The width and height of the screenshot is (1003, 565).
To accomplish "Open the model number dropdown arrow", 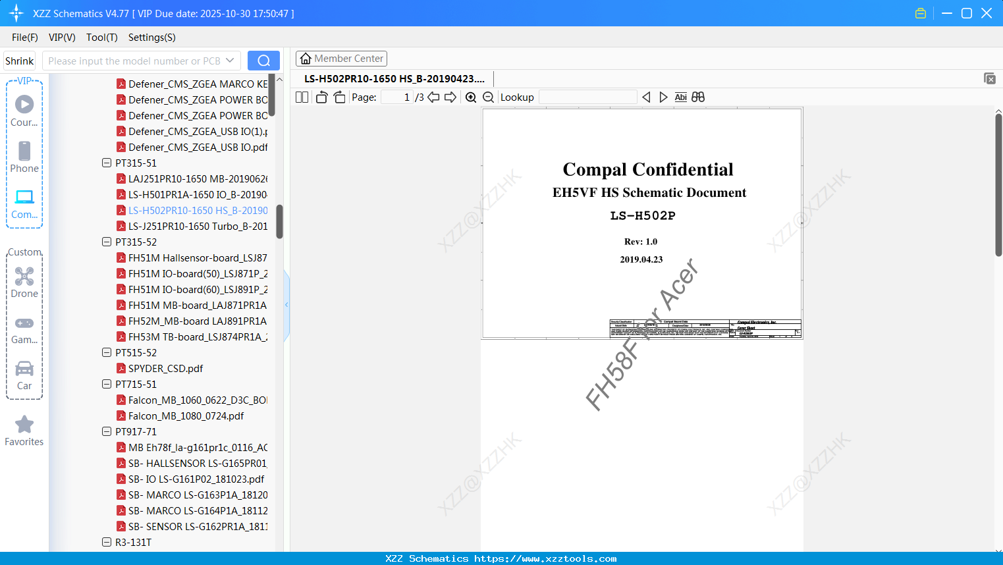I will (230, 61).
